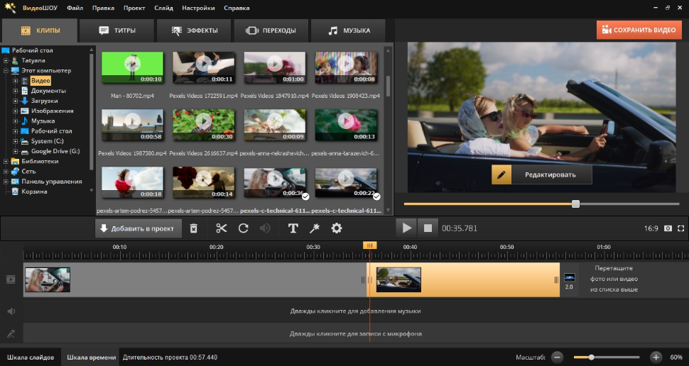The image size is (689, 366).
Task: Toggle checkmark on the 0:00:36 clip thumbnail
Action: coord(305,196)
